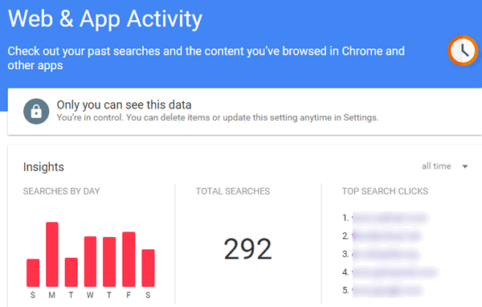Screen dimensions: 482x307
Task: Click the orange clock history icon
Action: point(463,51)
